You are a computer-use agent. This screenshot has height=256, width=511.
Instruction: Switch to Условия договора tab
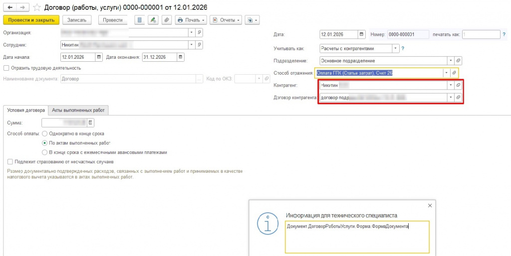click(26, 110)
